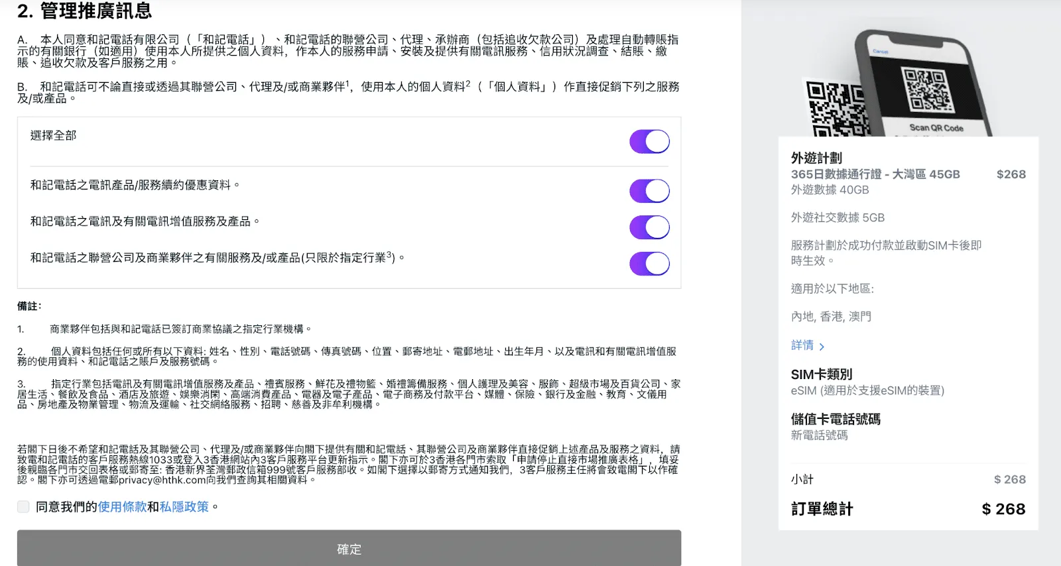The image size is (1061, 566).
Task: Click the 365日數據通行證 plan name
Action: [875, 174]
